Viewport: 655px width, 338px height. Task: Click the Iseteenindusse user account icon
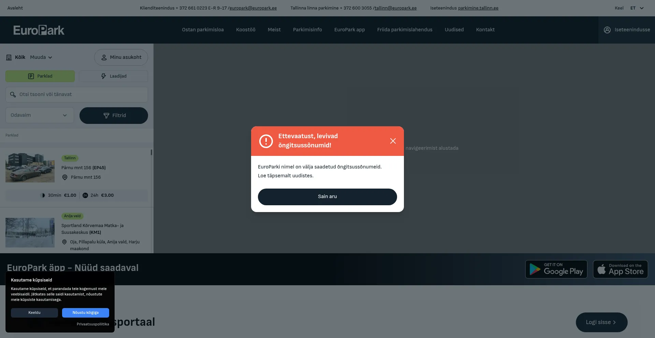[x=607, y=30]
